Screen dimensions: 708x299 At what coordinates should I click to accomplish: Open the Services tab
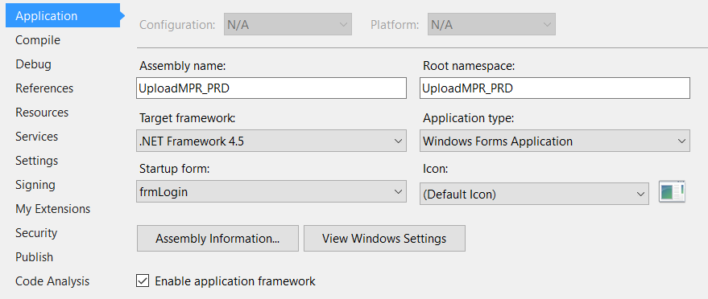pos(36,137)
